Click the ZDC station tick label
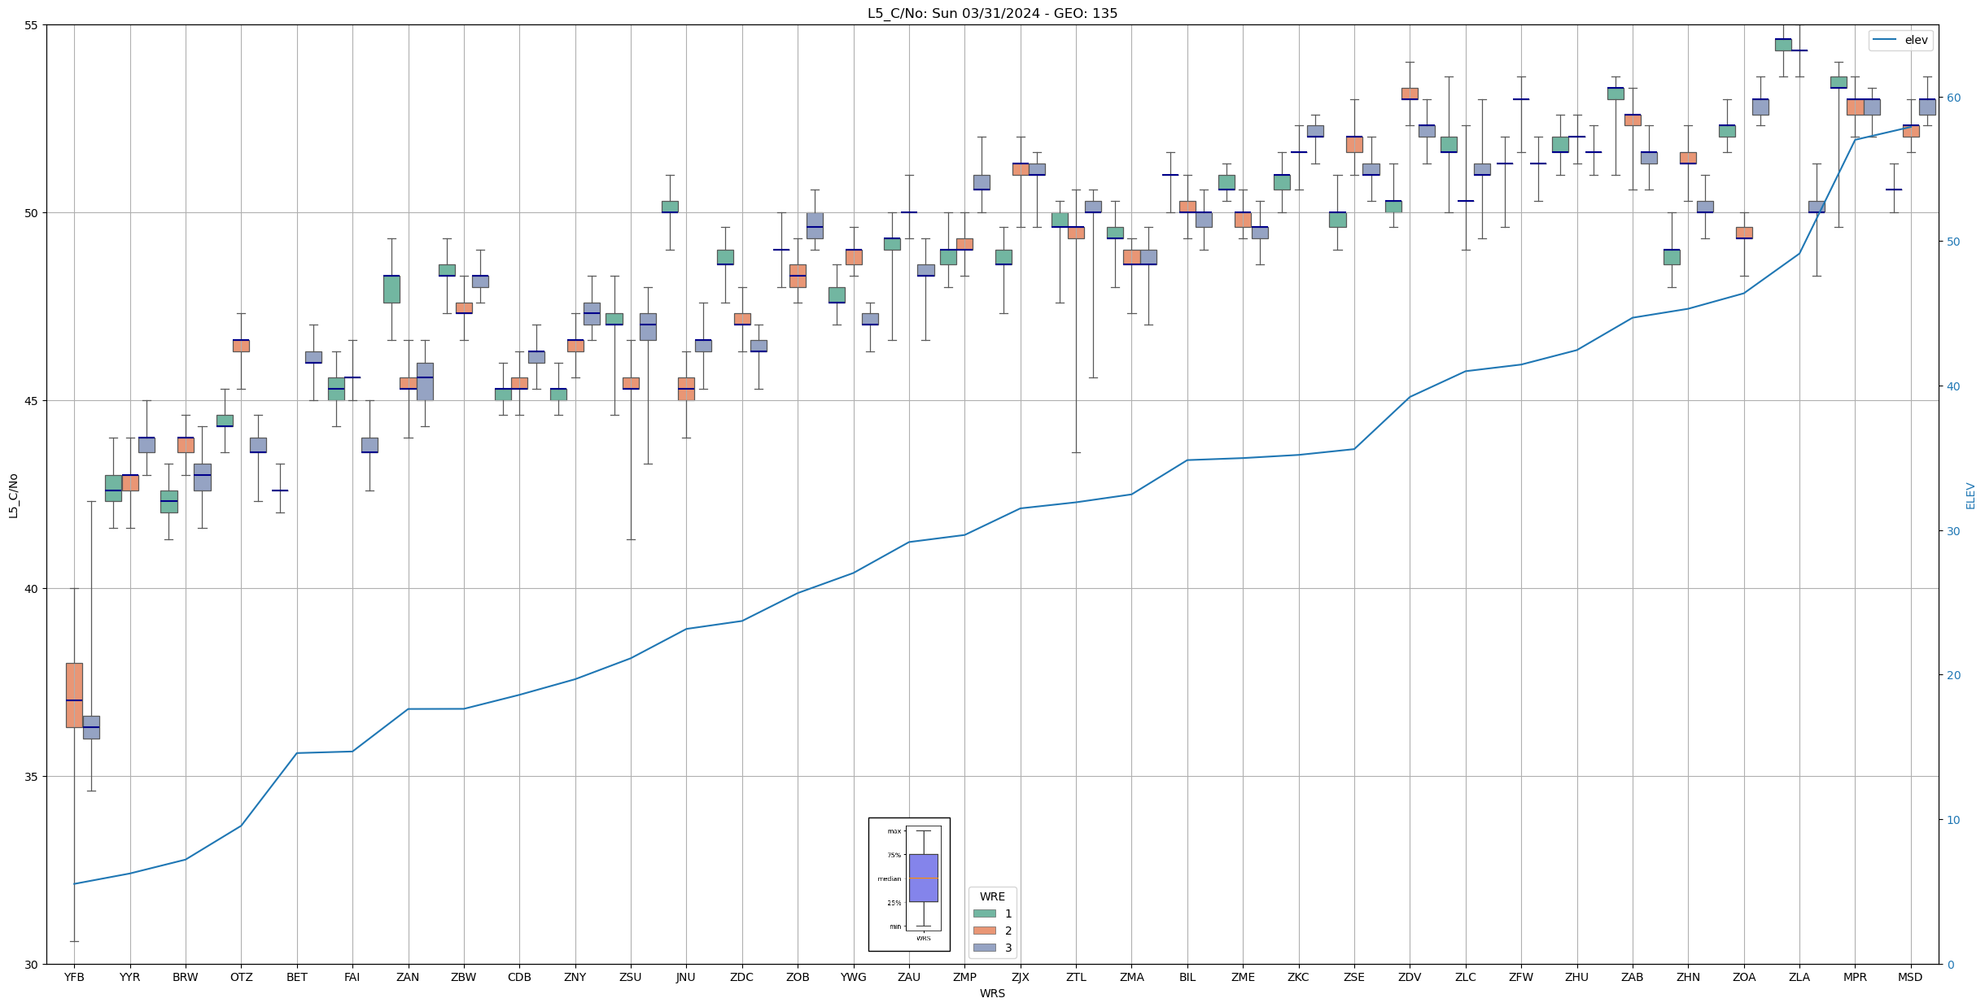 742,977
